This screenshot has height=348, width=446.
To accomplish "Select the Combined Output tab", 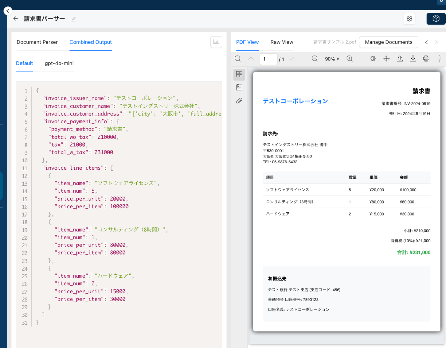I will click(x=91, y=42).
